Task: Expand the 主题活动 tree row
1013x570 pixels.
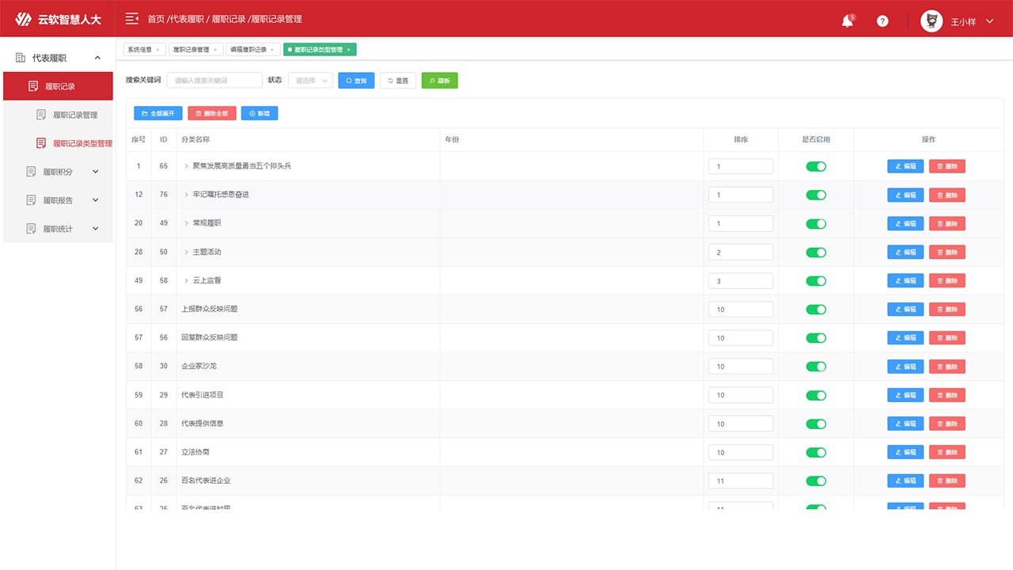Action: [187, 252]
